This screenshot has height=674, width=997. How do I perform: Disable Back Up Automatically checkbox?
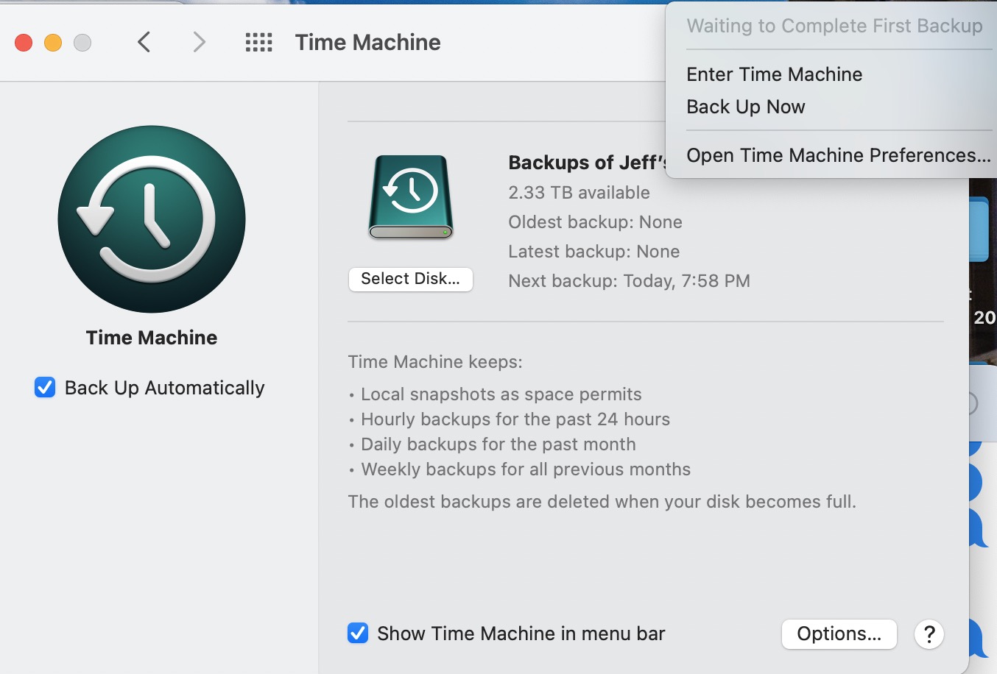coord(45,387)
